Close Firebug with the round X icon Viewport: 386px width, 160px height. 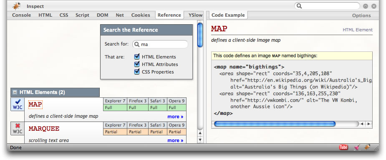374,6
